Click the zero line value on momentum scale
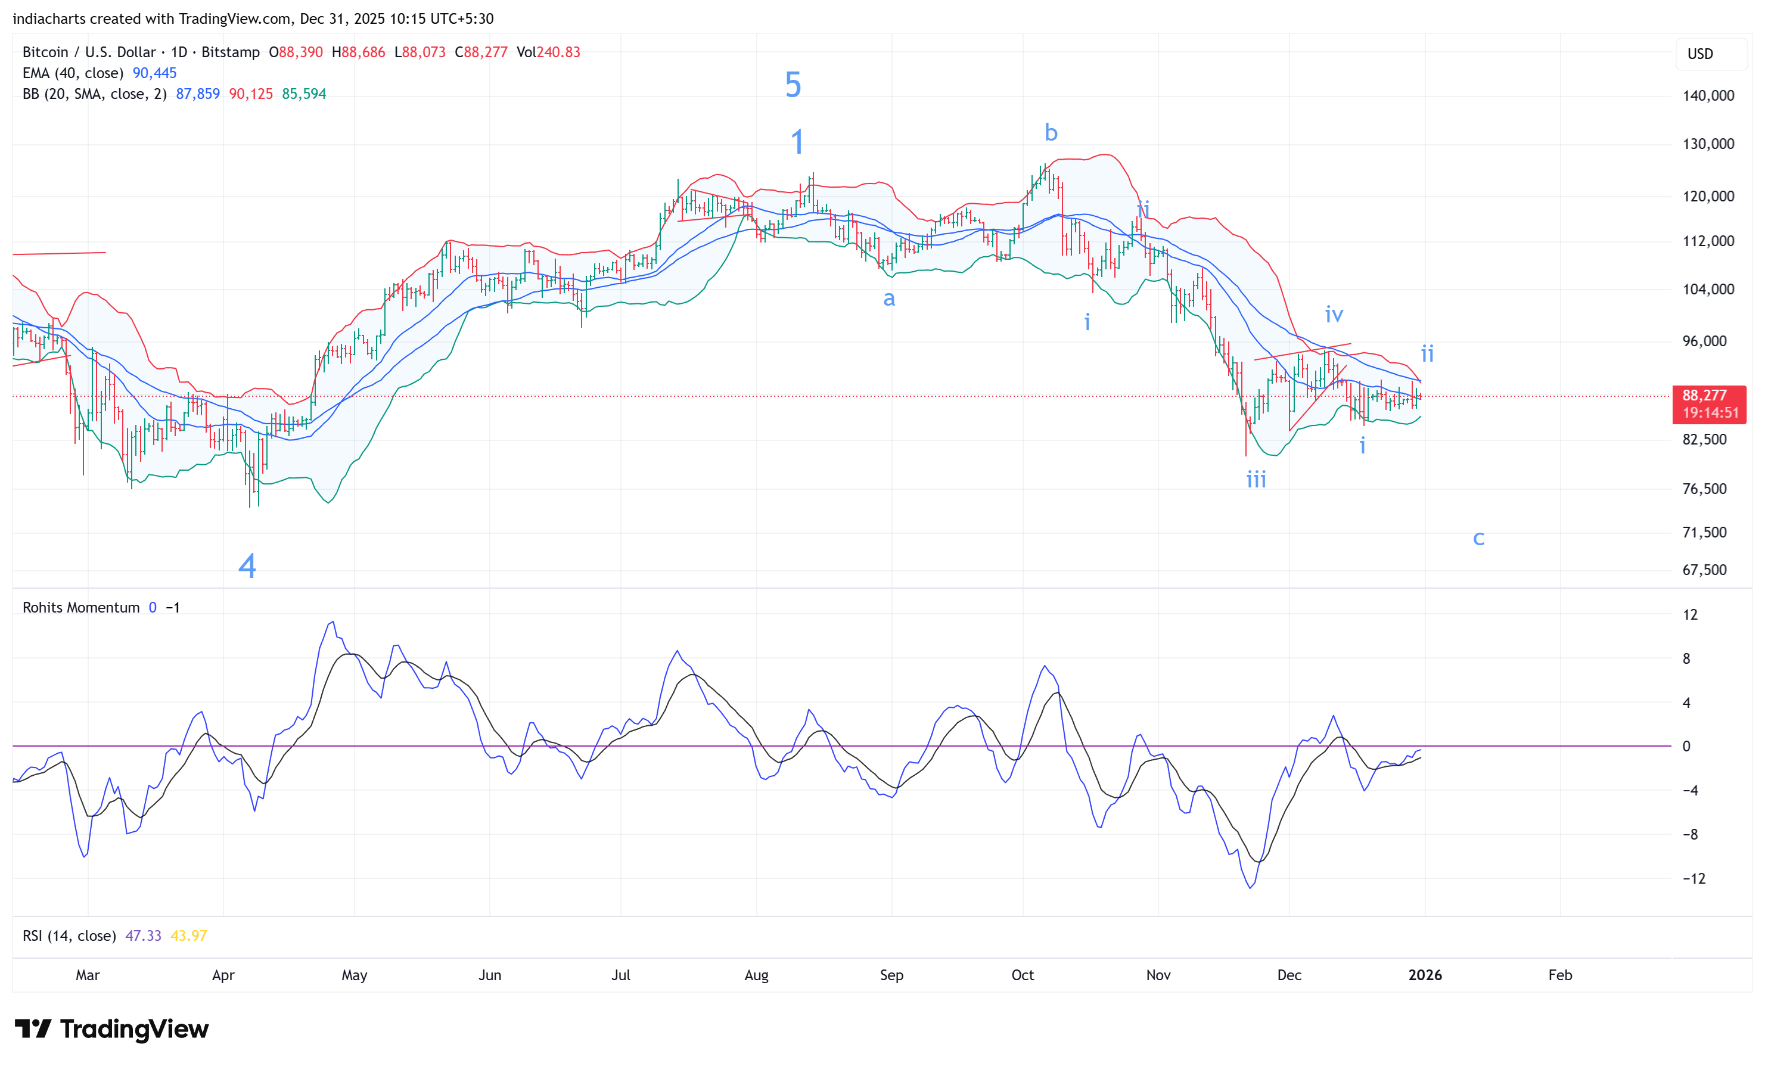 pyautogui.click(x=1686, y=747)
